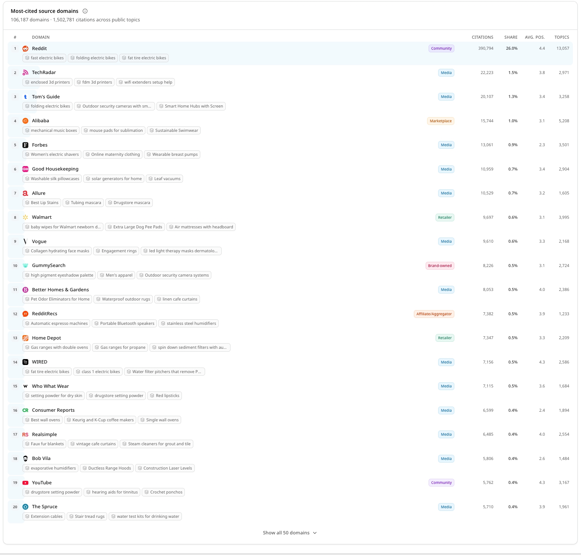
Task: Click the chevron next to Show all 50 domains
Action: [315, 533]
